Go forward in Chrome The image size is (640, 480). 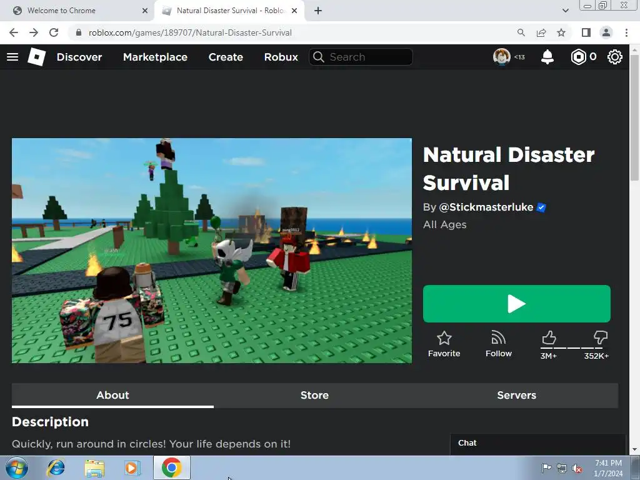34,32
